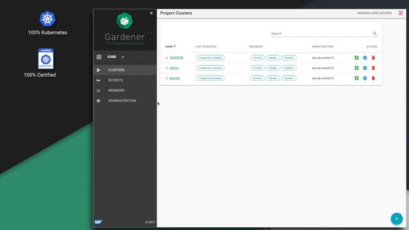This screenshot has width=409, height=230.
Task: Open dashboard icon for d040949 cluster
Action: tap(357, 57)
